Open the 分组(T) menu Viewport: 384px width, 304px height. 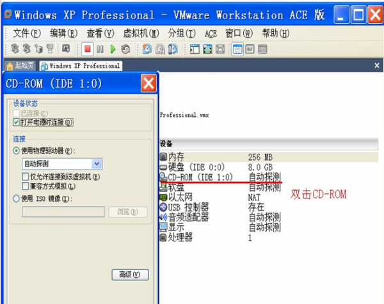[x=182, y=33]
